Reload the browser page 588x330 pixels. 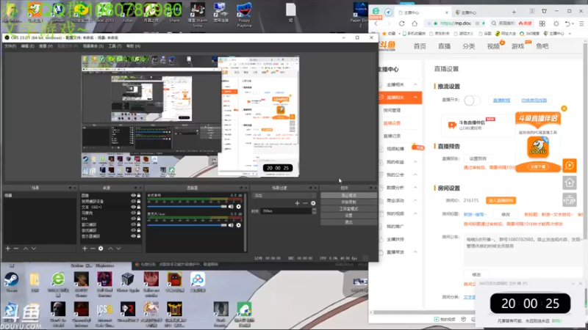pyautogui.click(x=401, y=23)
